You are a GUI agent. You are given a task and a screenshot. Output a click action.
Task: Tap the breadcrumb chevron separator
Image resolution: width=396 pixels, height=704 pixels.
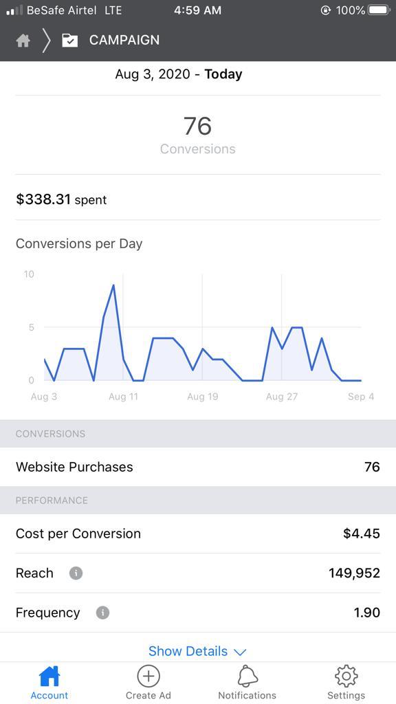(46, 41)
